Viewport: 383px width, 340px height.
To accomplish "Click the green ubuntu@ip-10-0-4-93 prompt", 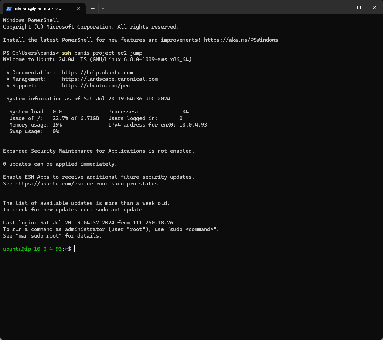I will [x=33, y=249].
